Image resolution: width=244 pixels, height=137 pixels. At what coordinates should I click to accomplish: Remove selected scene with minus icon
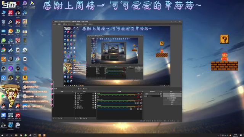click(56, 118)
